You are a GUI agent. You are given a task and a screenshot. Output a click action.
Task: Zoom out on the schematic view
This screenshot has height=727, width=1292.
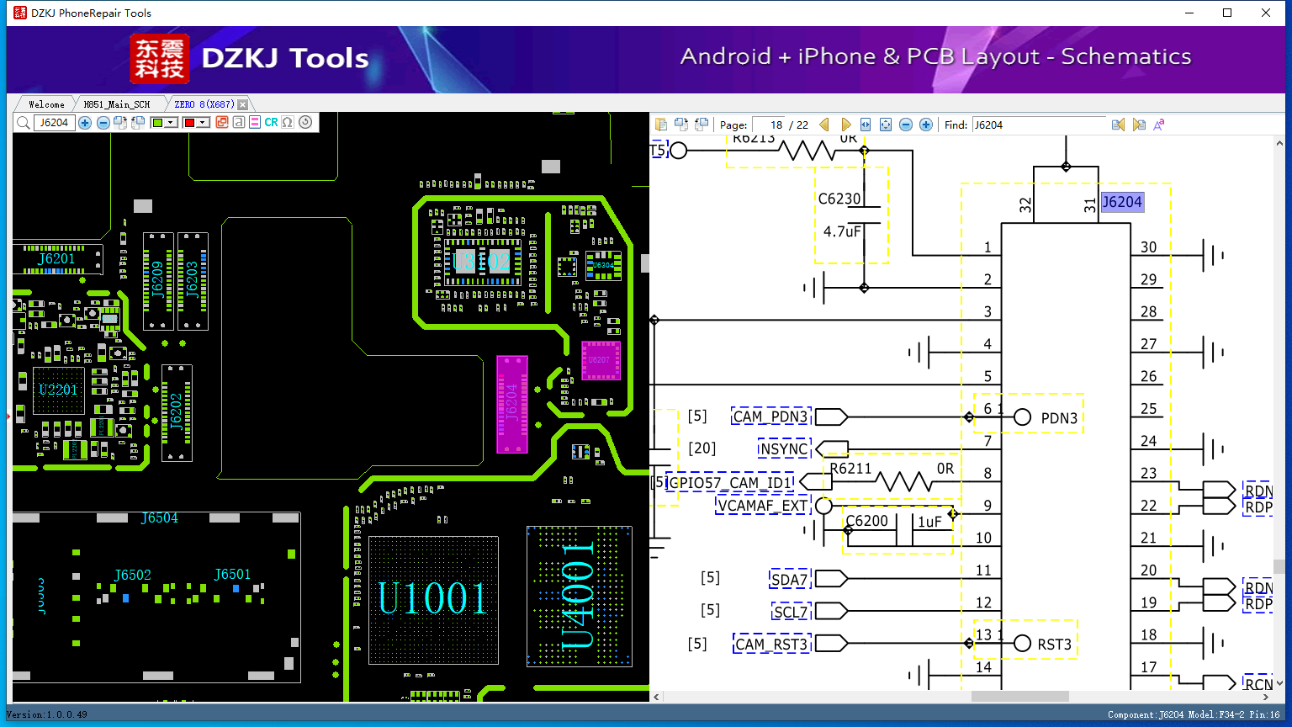point(906,125)
